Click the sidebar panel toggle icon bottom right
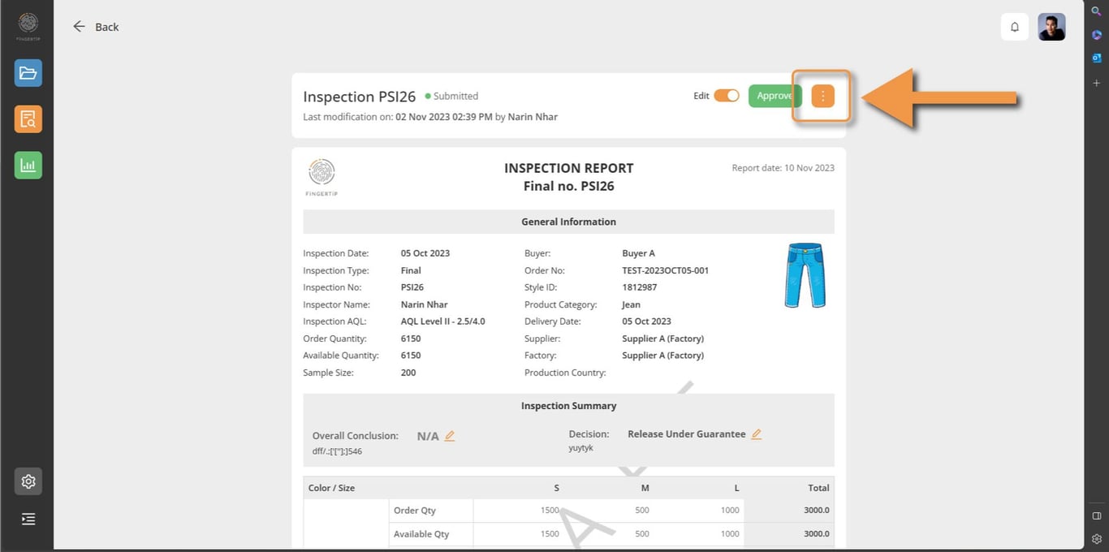This screenshot has width=1109, height=552. [1096, 515]
